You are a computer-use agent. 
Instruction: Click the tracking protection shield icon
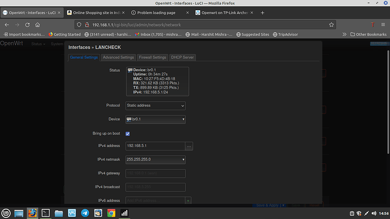79,25
